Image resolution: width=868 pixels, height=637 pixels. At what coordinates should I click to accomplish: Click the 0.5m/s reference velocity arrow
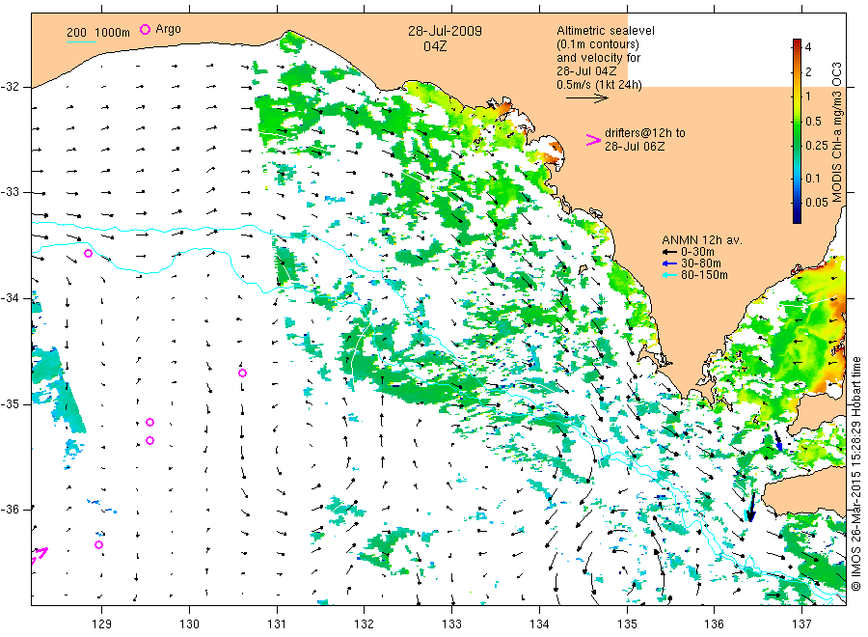[x=586, y=98]
